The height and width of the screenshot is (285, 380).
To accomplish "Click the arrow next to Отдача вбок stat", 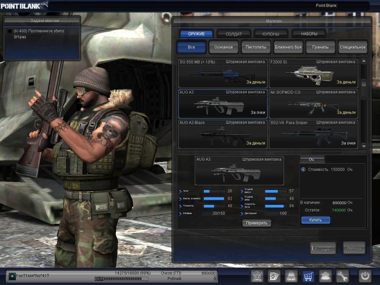I will (242, 199).
